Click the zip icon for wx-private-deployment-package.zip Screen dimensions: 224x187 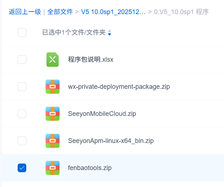(x=53, y=87)
